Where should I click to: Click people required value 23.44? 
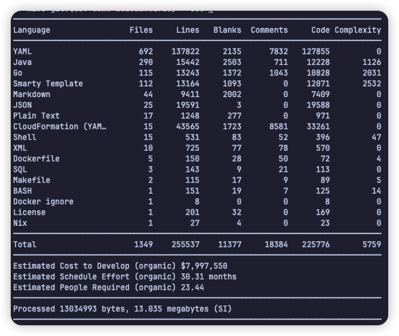click(x=192, y=287)
